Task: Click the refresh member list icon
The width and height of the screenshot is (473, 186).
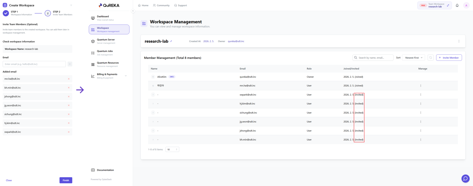Action: (x=430, y=58)
